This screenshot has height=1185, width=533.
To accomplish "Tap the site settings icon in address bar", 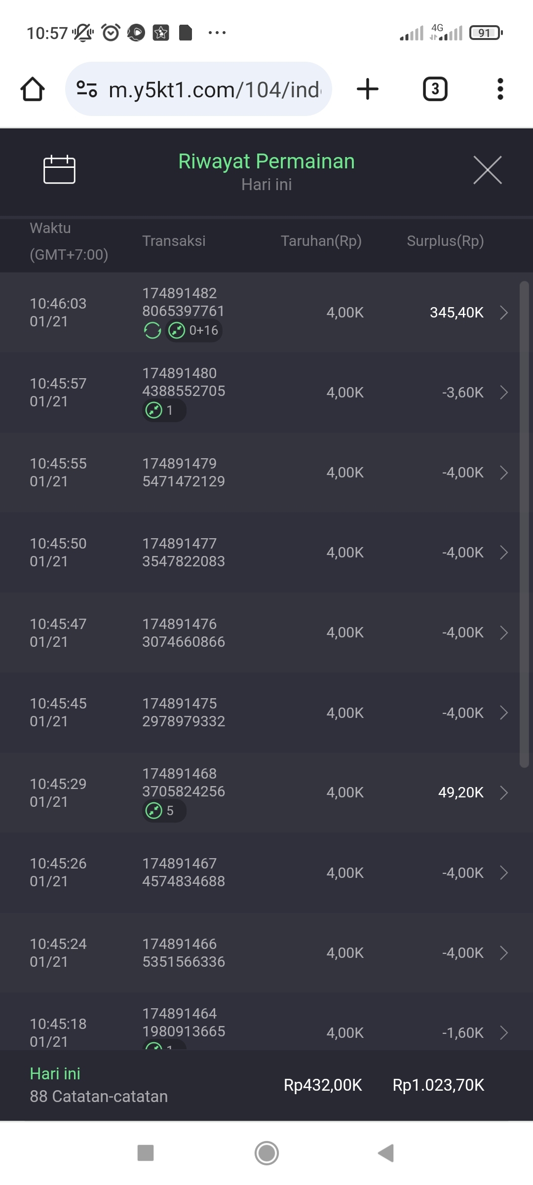I will point(87,89).
